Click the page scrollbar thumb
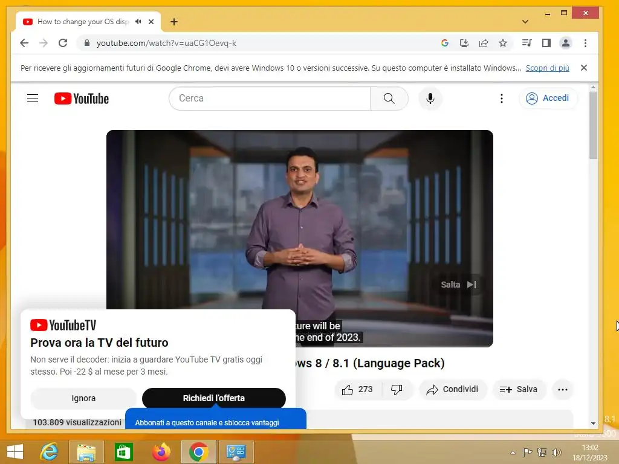619x464 pixels. (x=594, y=125)
